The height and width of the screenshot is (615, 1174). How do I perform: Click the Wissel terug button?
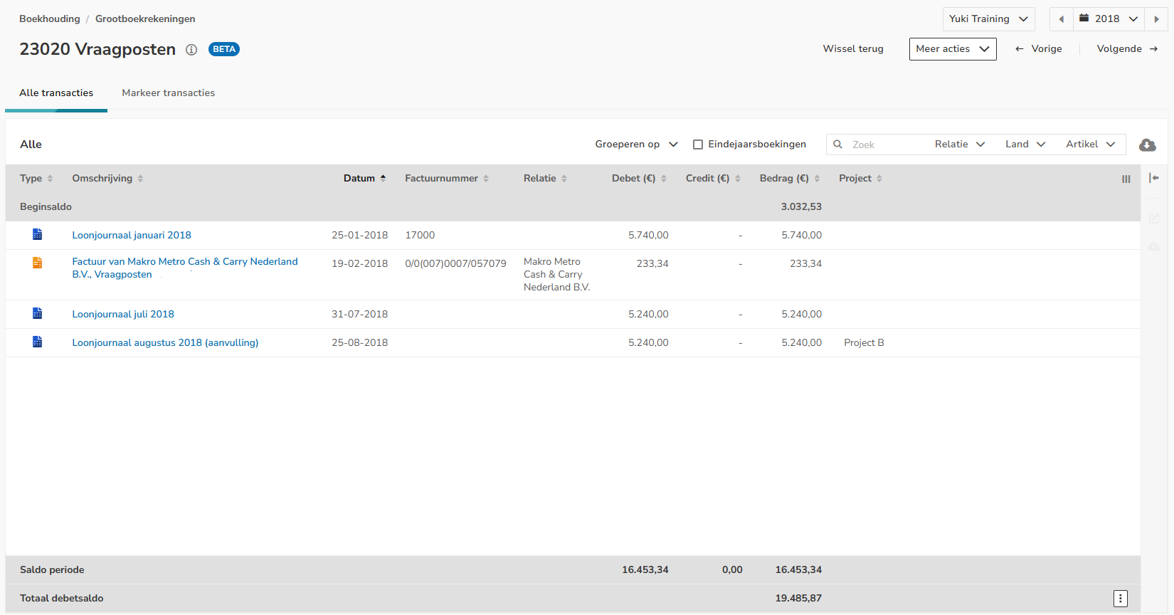point(853,49)
